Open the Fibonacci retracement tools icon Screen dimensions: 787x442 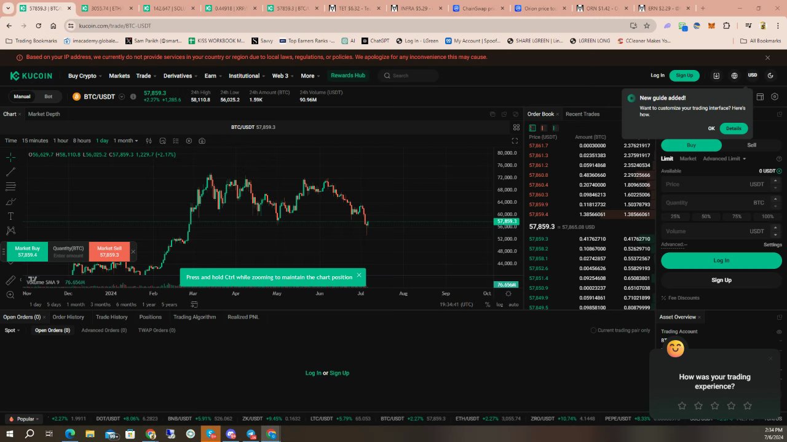(x=10, y=187)
